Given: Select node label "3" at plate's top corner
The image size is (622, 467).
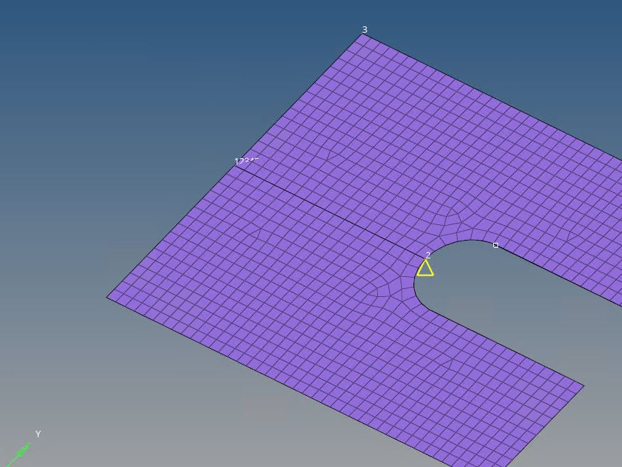Looking at the screenshot, I should point(365,30).
